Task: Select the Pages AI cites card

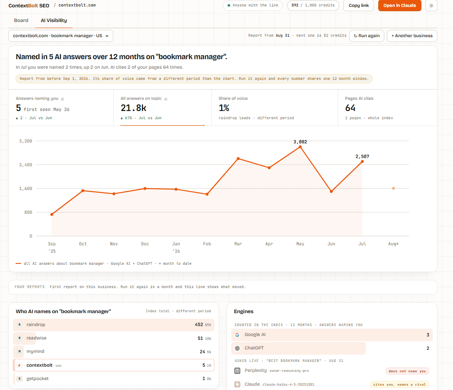Action: pyautogui.click(x=387, y=108)
